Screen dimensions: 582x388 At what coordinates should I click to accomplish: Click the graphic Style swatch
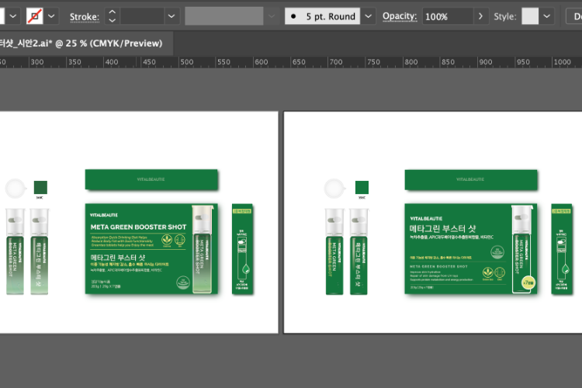530,16
